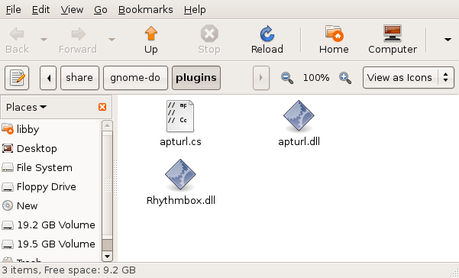Open the View as Icons dropdown
The image size is (459, 278).
tap(409, 78)
